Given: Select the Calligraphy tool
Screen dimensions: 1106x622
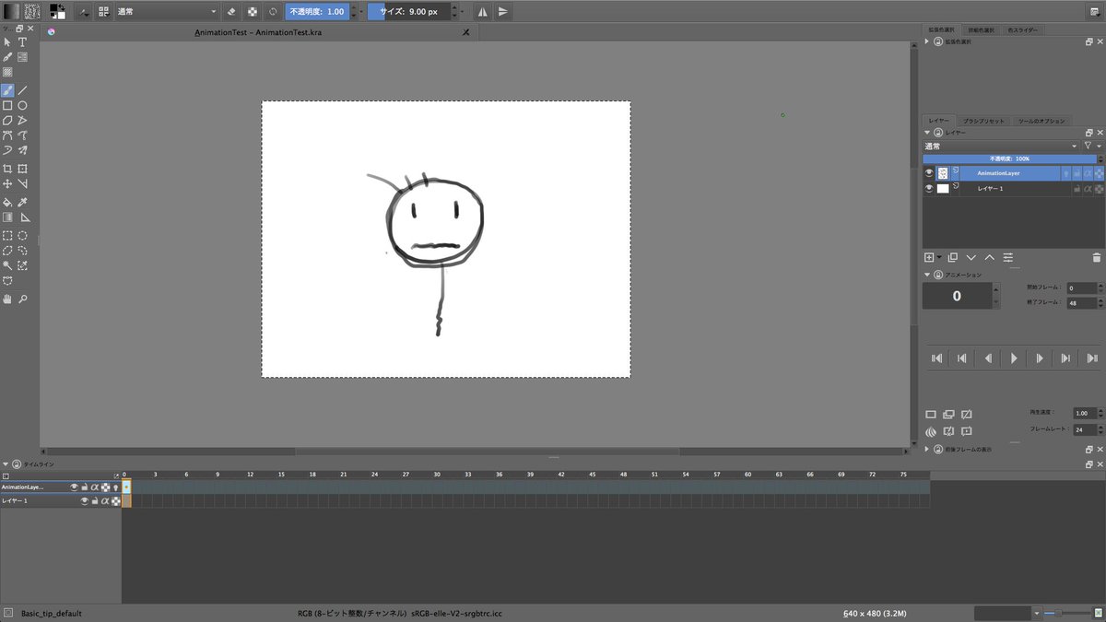Looking at the screenshot, I should [7, 57].
